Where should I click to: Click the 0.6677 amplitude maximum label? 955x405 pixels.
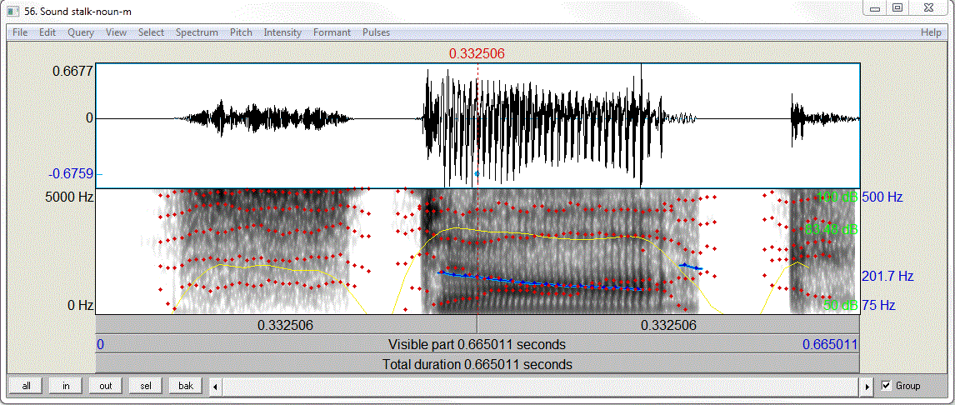[x=72, y=71]
